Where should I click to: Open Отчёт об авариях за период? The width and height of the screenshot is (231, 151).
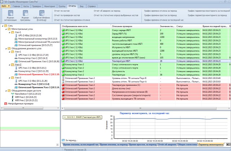coord(107,11)
